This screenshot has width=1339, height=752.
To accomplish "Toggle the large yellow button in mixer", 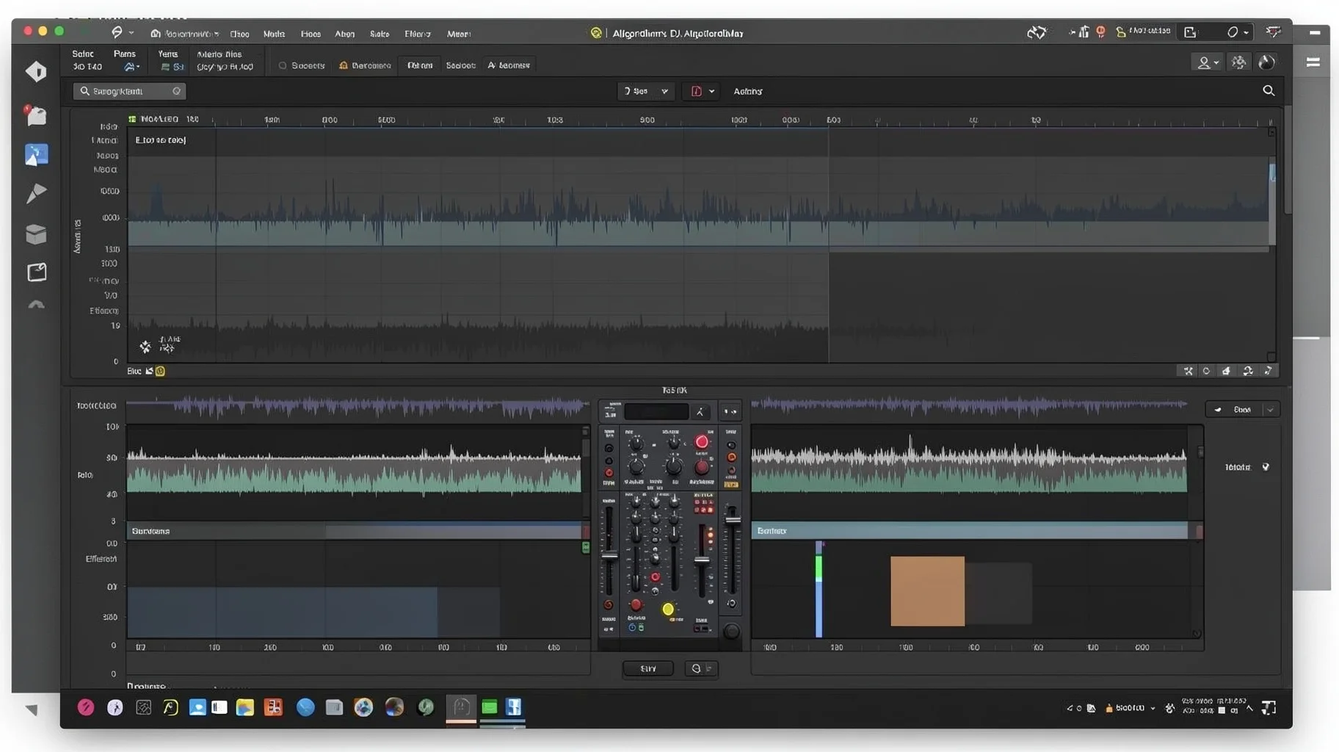I will (668, 609).
